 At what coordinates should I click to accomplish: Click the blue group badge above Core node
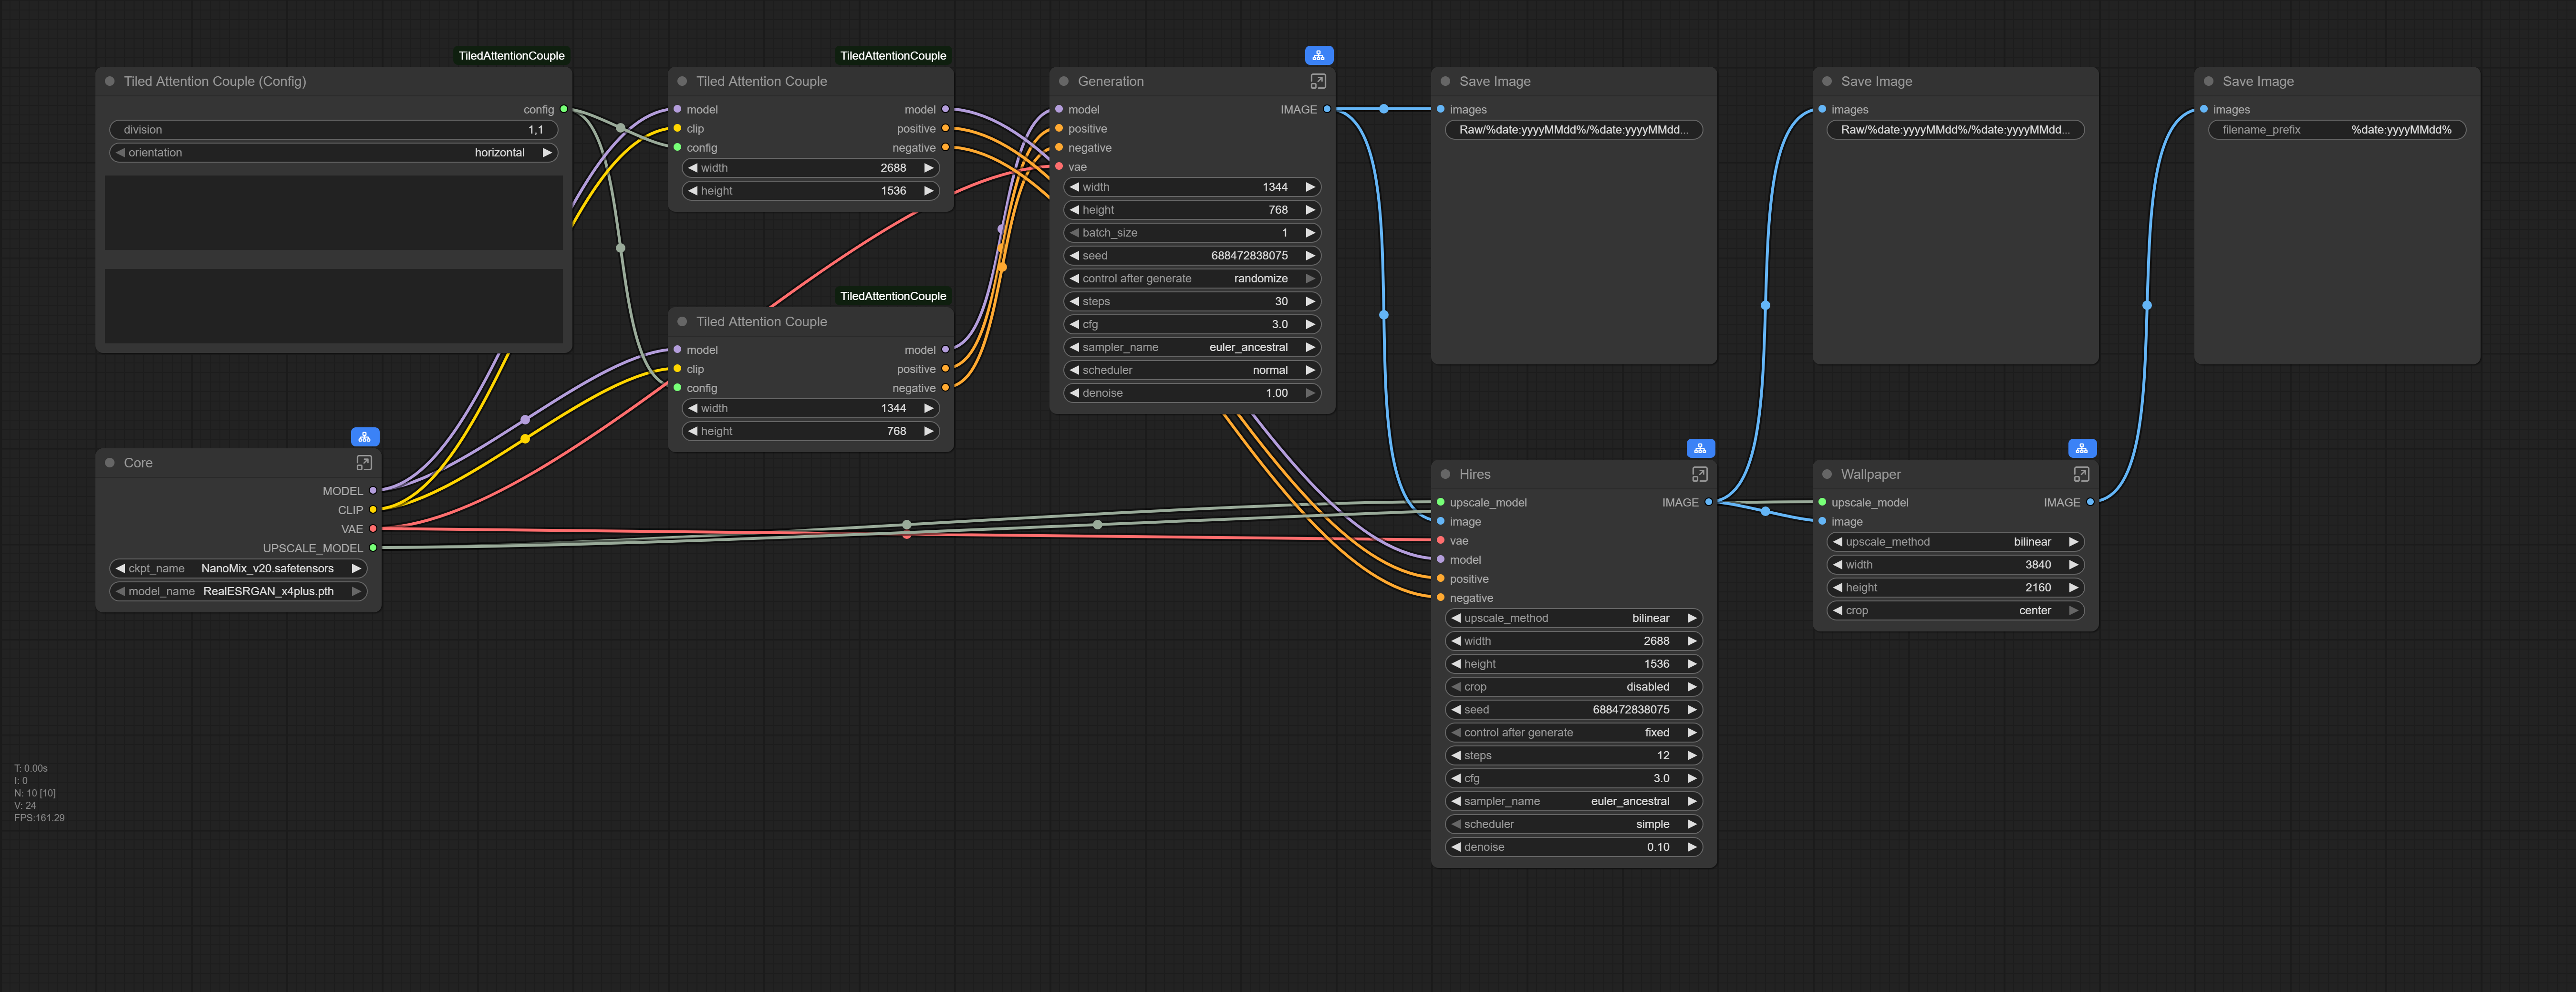pos(364,437)
